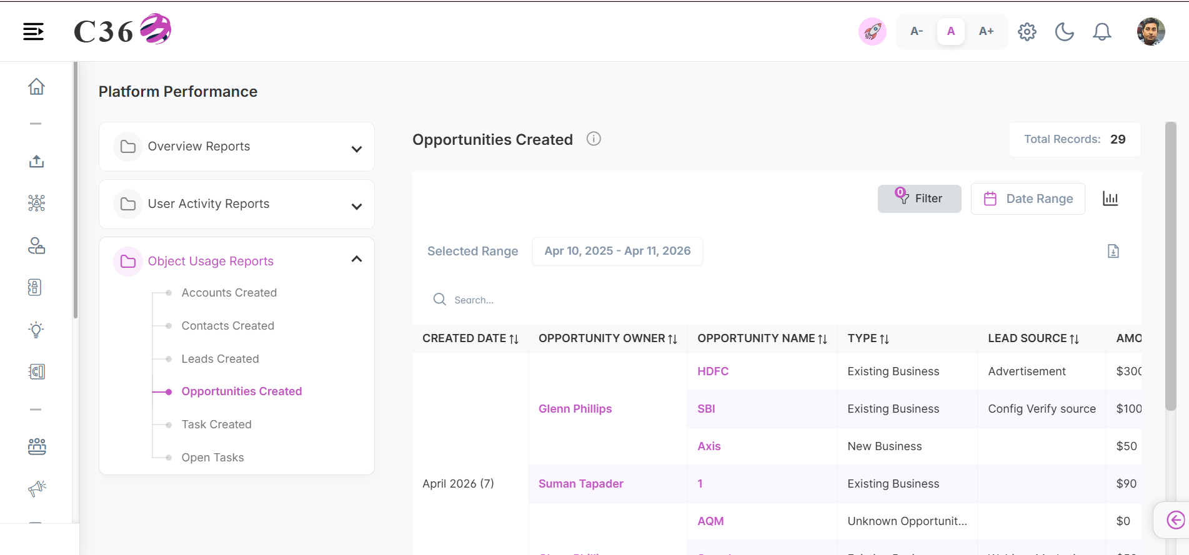This screenshot has height=555, width=1189.
Task: Open the hamburger menu icon
Action: pos(34,31)
